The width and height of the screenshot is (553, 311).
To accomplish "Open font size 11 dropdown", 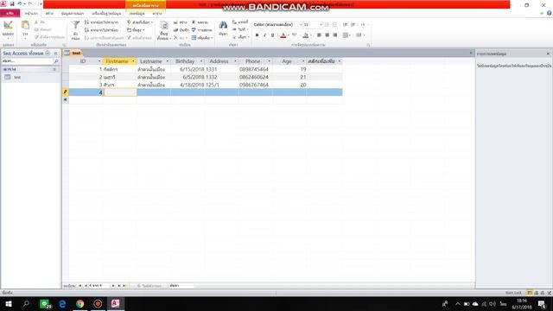I will (321, 25).
